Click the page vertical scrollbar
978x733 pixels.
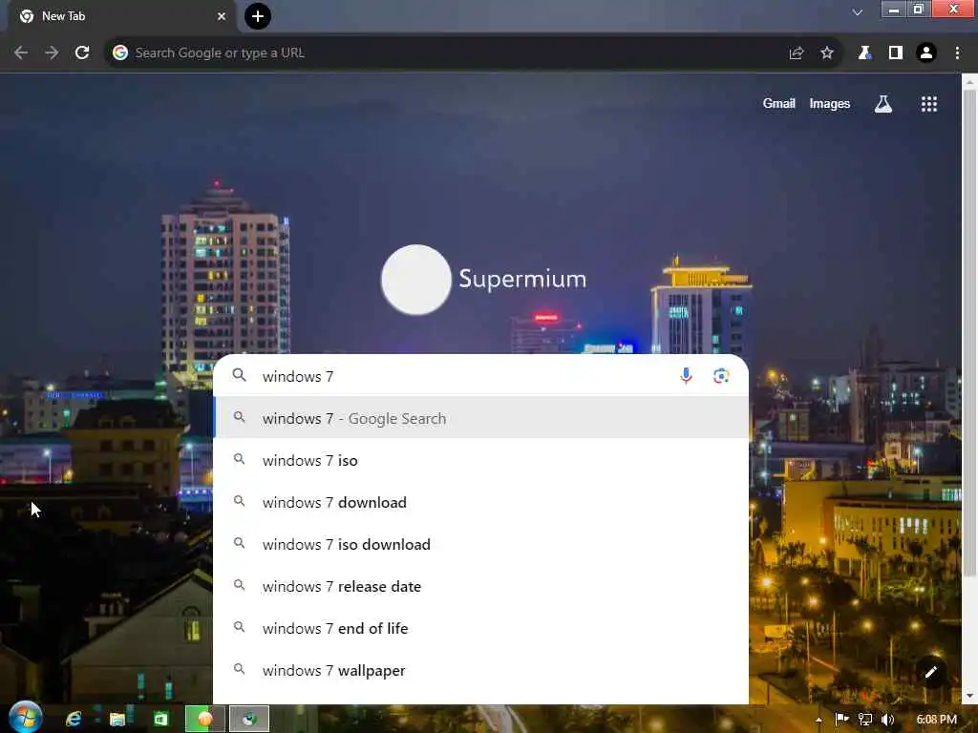(969, 333)
